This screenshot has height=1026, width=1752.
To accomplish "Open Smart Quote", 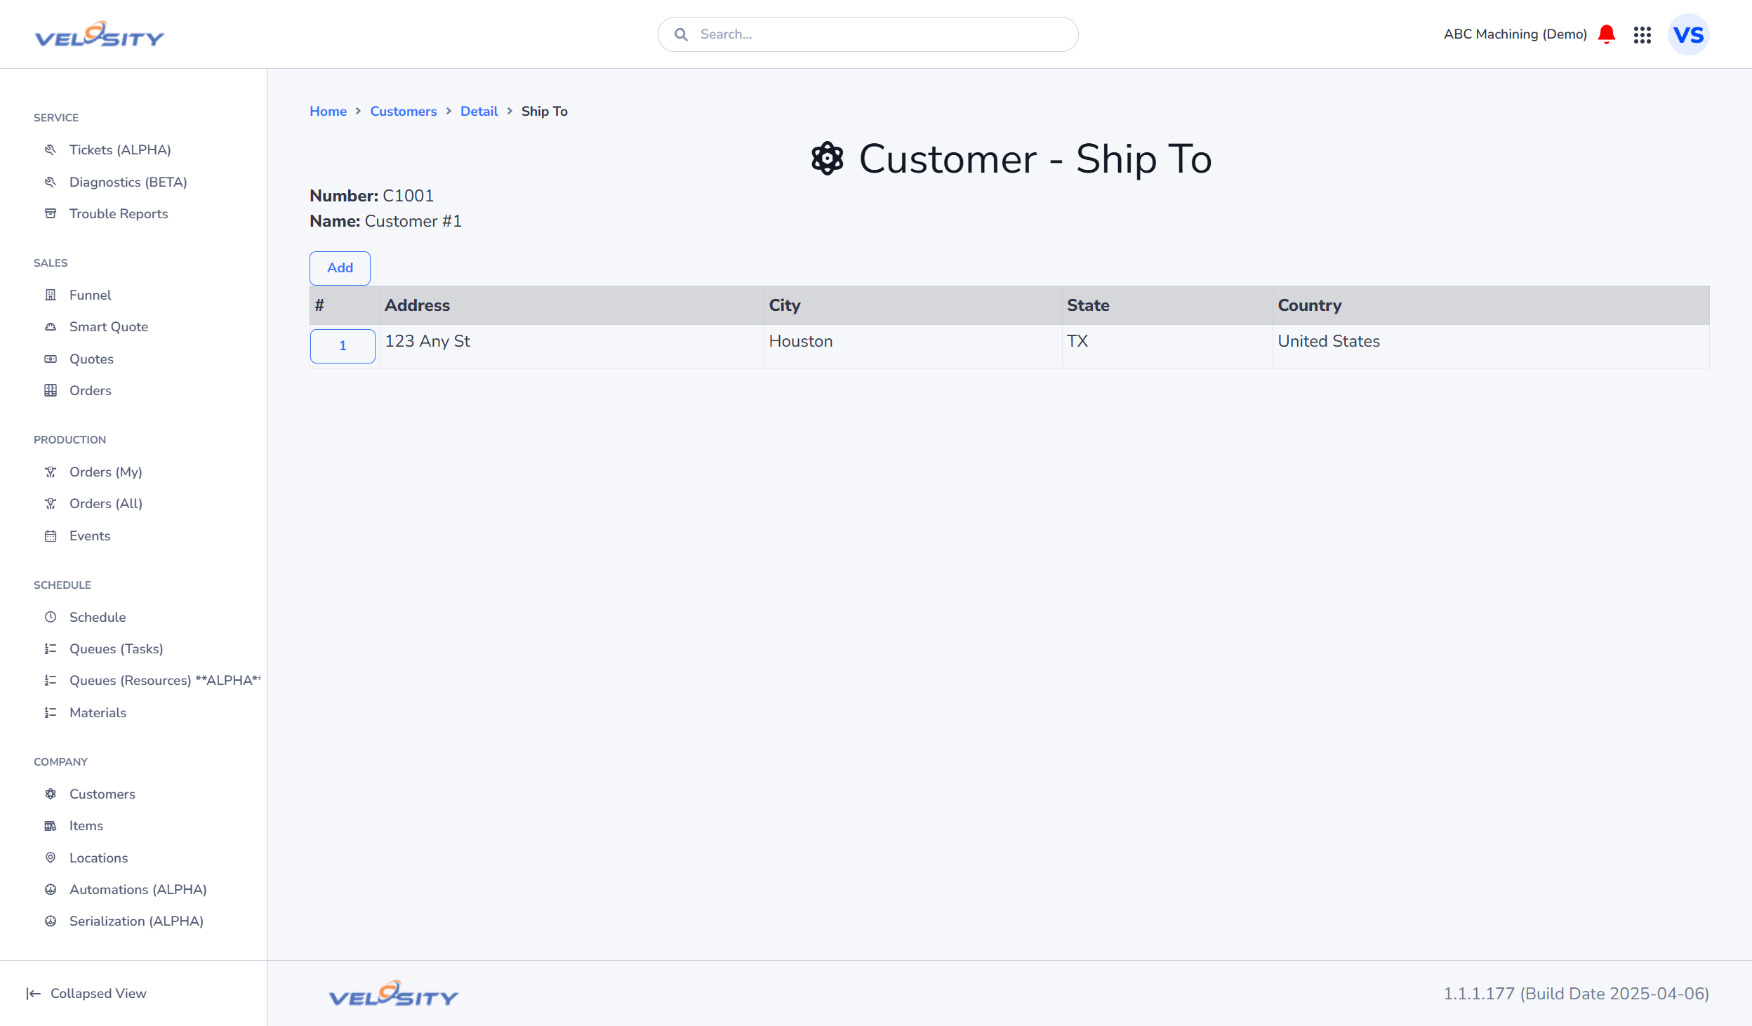I will coord(109,326).
